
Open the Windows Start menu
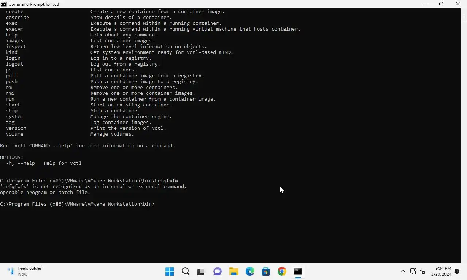(x=169, y=271)
